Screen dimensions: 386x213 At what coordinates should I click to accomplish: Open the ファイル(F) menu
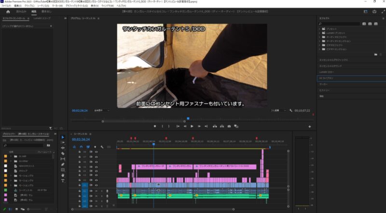(6, 6)
